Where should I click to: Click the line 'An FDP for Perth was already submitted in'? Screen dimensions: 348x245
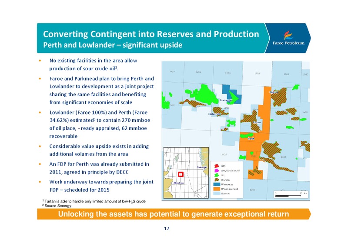pyautogui.click(x=99, y=164)
